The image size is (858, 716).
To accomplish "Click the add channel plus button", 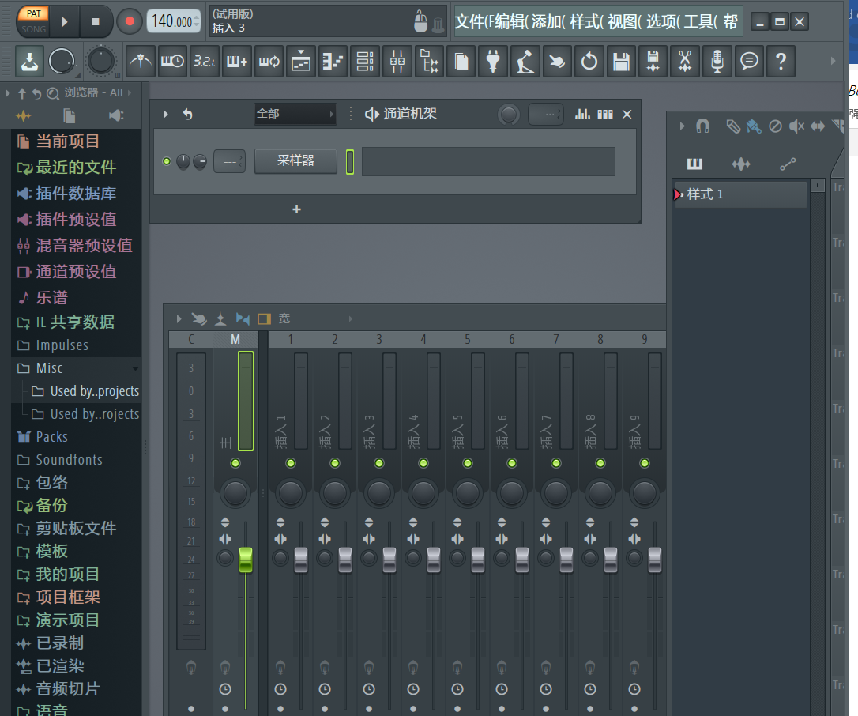I will click(x=296, y=209).
